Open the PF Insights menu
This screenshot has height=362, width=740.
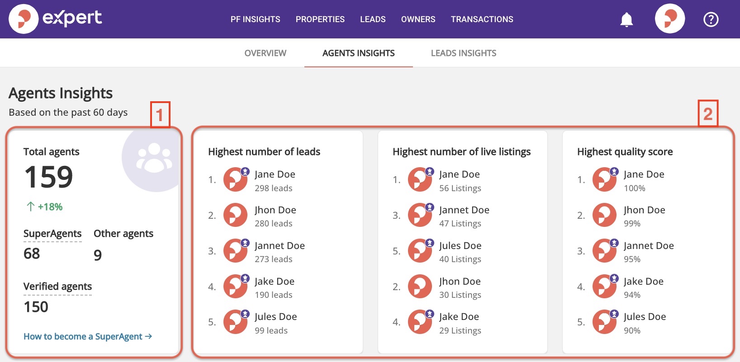255,19
